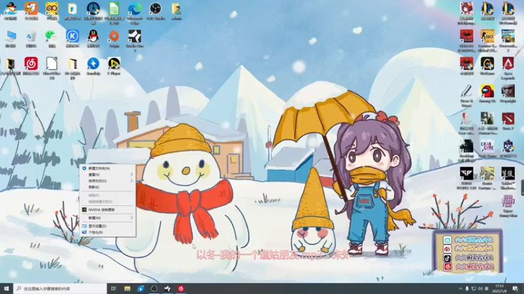Switch to Studio One on the taskbar
Viewport: 524px width, 294px height.
tap(168, 289)
